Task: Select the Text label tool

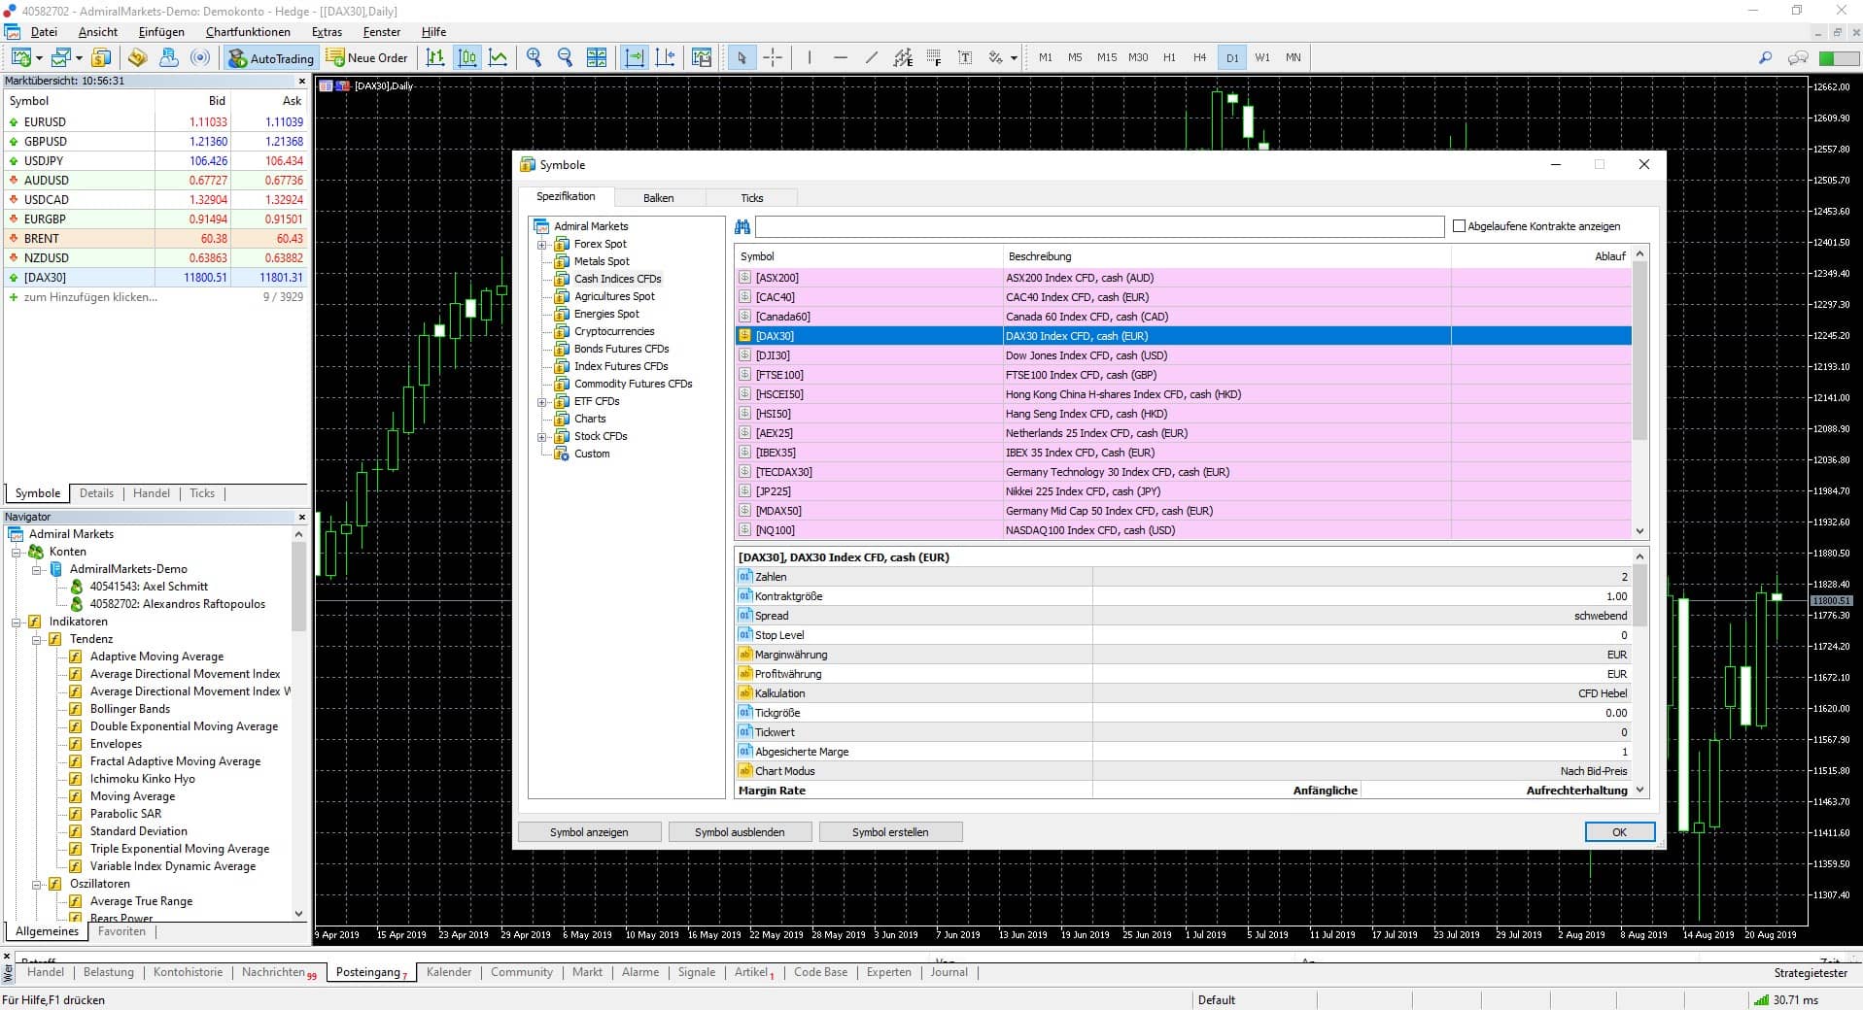Action: pyautogui.click(x=966, y=57)
